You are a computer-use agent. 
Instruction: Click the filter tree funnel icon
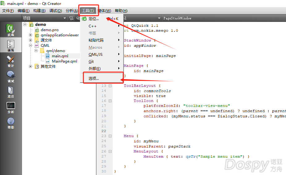coord(71,18)
